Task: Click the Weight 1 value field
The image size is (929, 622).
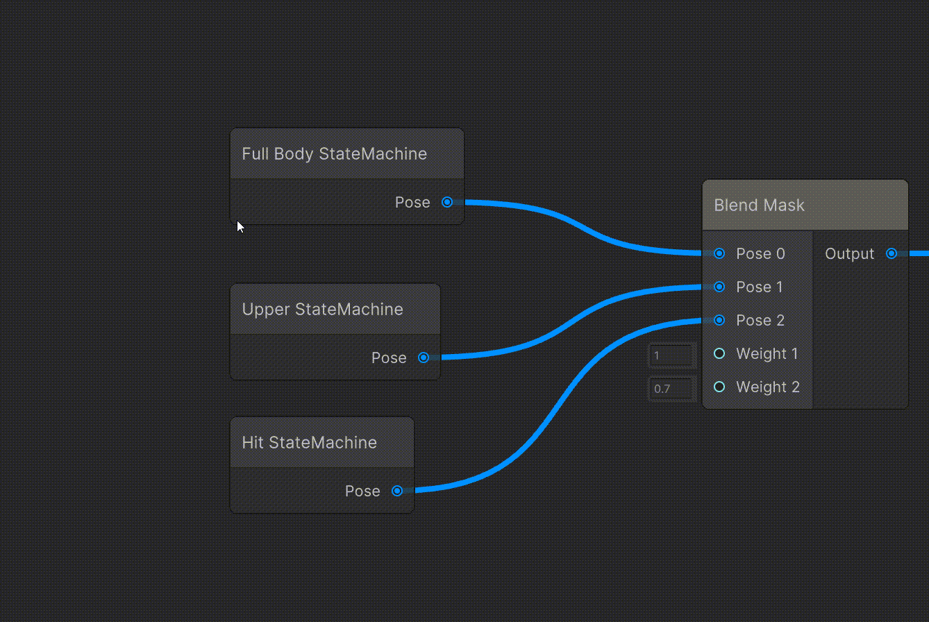Action: [x=672, y=355]
